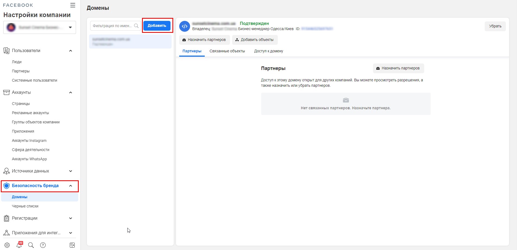The height and width of the screenshot is (250, 517).
Task: Focus the domain name filter field
Action: click(115, 26)
